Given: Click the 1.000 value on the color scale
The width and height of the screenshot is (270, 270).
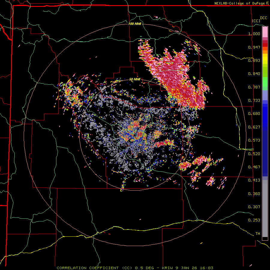Looking at the screenshot, I should coord(254,34).
